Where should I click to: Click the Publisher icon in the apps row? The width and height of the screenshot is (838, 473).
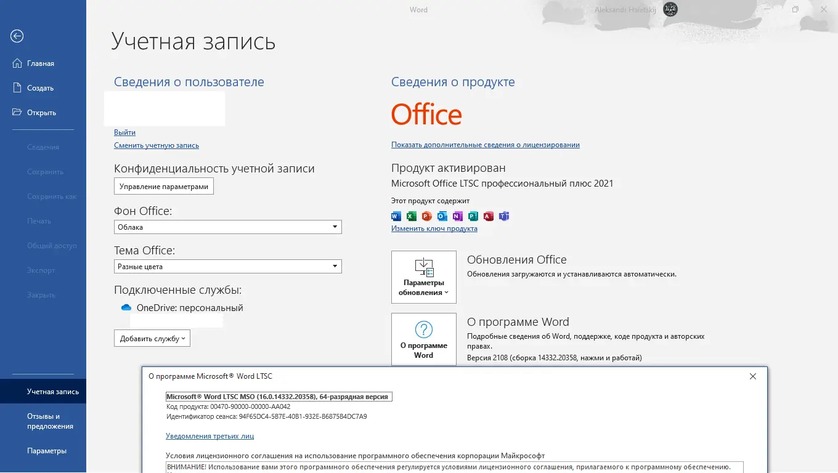pyautogui.click(x=473, y=216)
